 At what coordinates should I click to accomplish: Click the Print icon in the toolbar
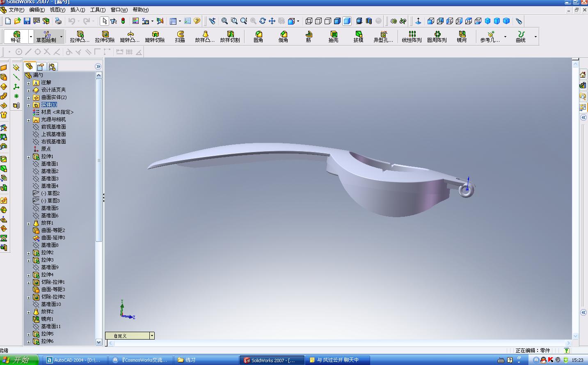tap(58, 21)
